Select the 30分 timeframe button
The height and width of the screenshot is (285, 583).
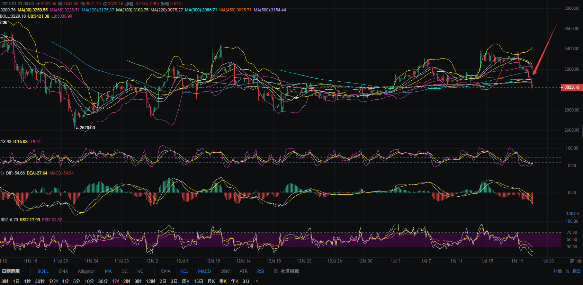(103, 281)
